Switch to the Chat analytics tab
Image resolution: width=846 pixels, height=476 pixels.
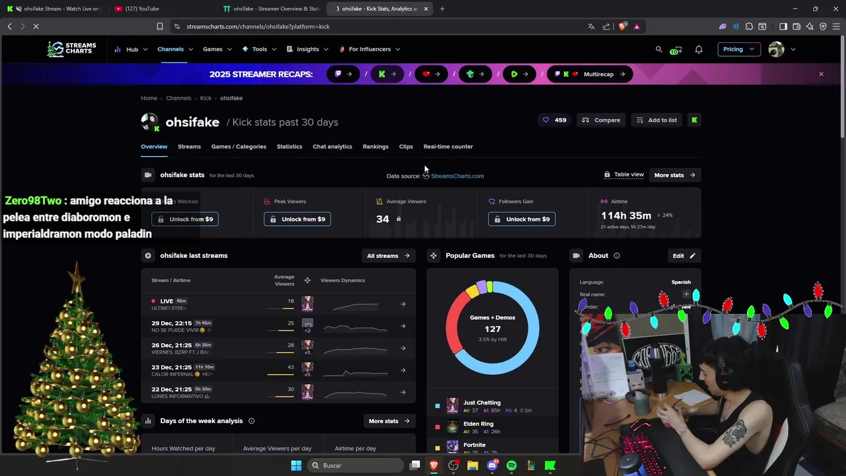(332, 147)
